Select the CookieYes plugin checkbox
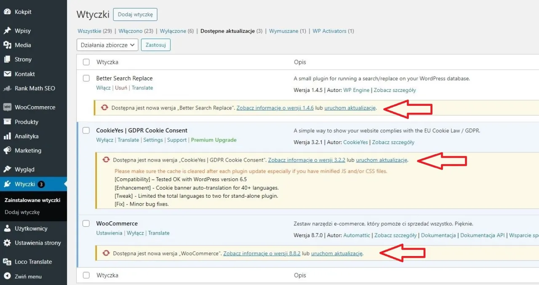The width and height of the screenshot is (539, 285). [x=86, y=131]
